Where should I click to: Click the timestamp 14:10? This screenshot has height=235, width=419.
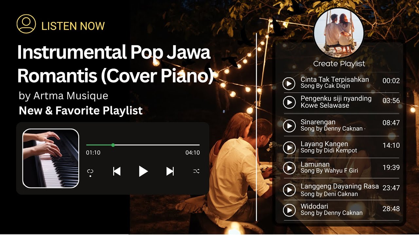(391, 145)
